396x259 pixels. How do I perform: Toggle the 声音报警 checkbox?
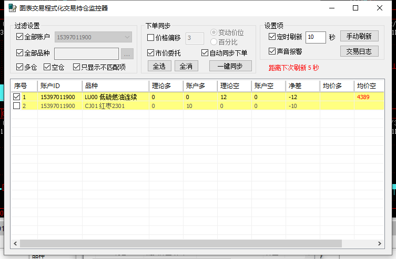272,51
